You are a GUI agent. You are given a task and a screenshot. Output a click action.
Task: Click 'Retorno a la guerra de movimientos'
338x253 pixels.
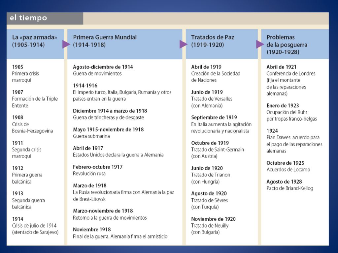[x=110, y=218]
